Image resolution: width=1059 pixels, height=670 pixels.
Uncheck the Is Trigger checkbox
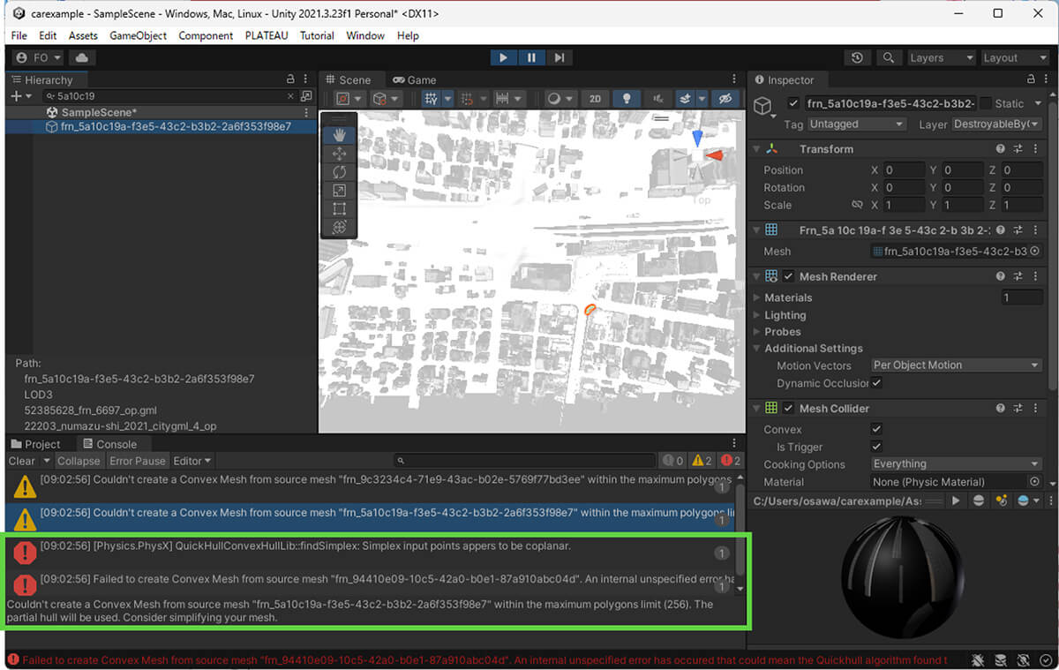click(876, 448)
